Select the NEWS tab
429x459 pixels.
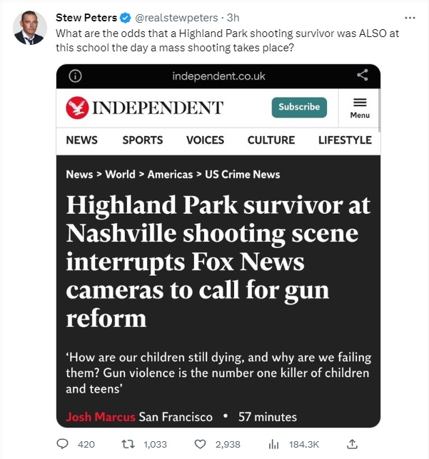(x=82, y=140)
